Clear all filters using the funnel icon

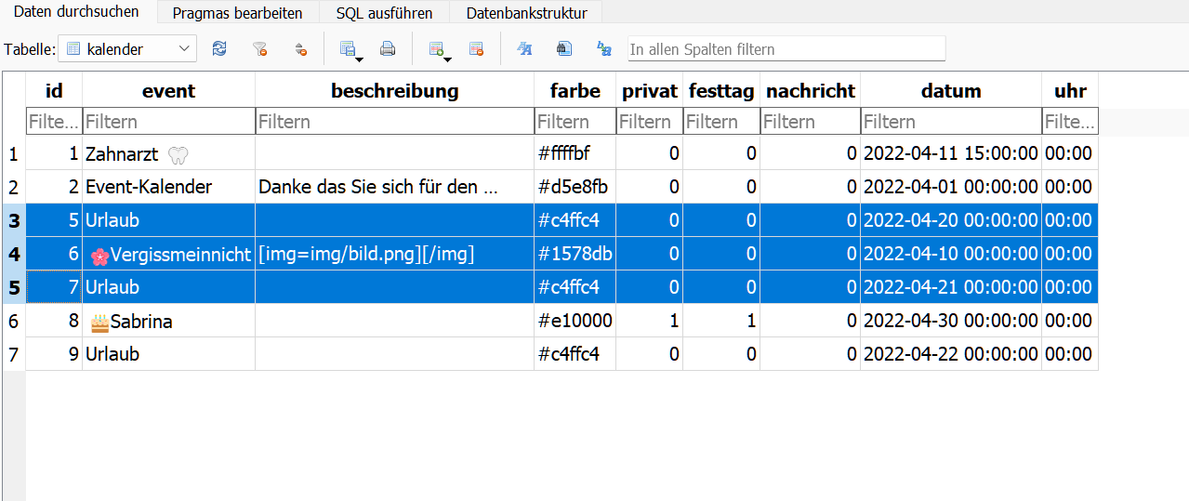pyautogui.click(x=260, y=49)
